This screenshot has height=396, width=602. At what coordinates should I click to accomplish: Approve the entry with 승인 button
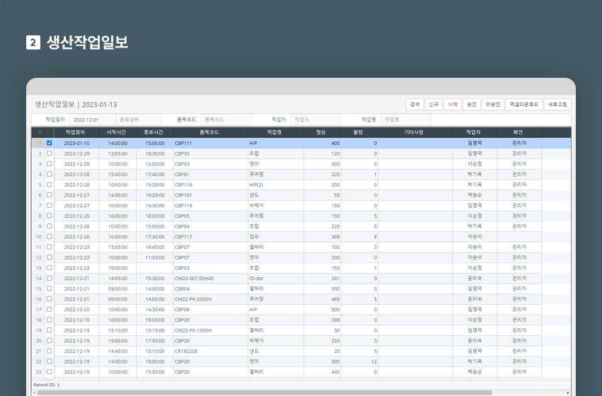tap(472, 104)
